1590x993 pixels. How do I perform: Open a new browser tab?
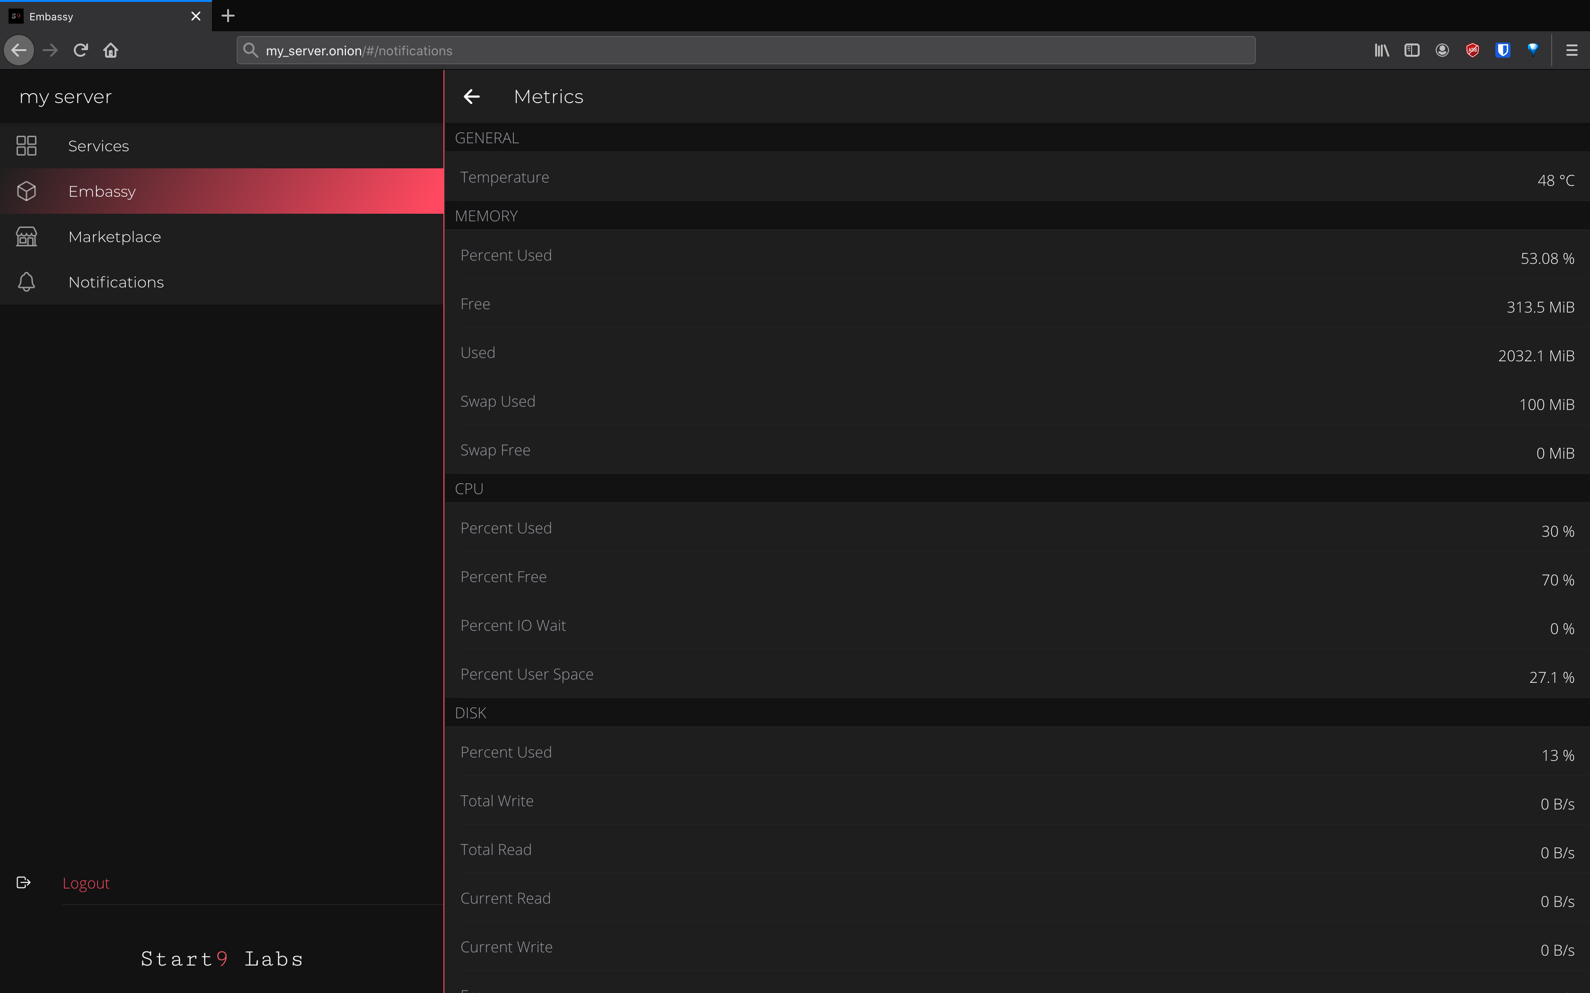coord(228,16)
